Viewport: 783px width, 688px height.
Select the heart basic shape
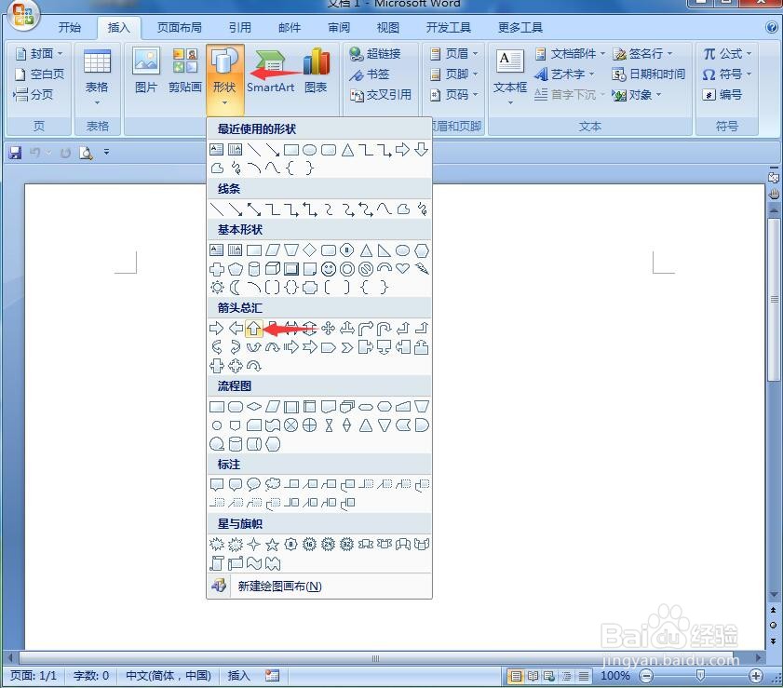coord(402,269)
